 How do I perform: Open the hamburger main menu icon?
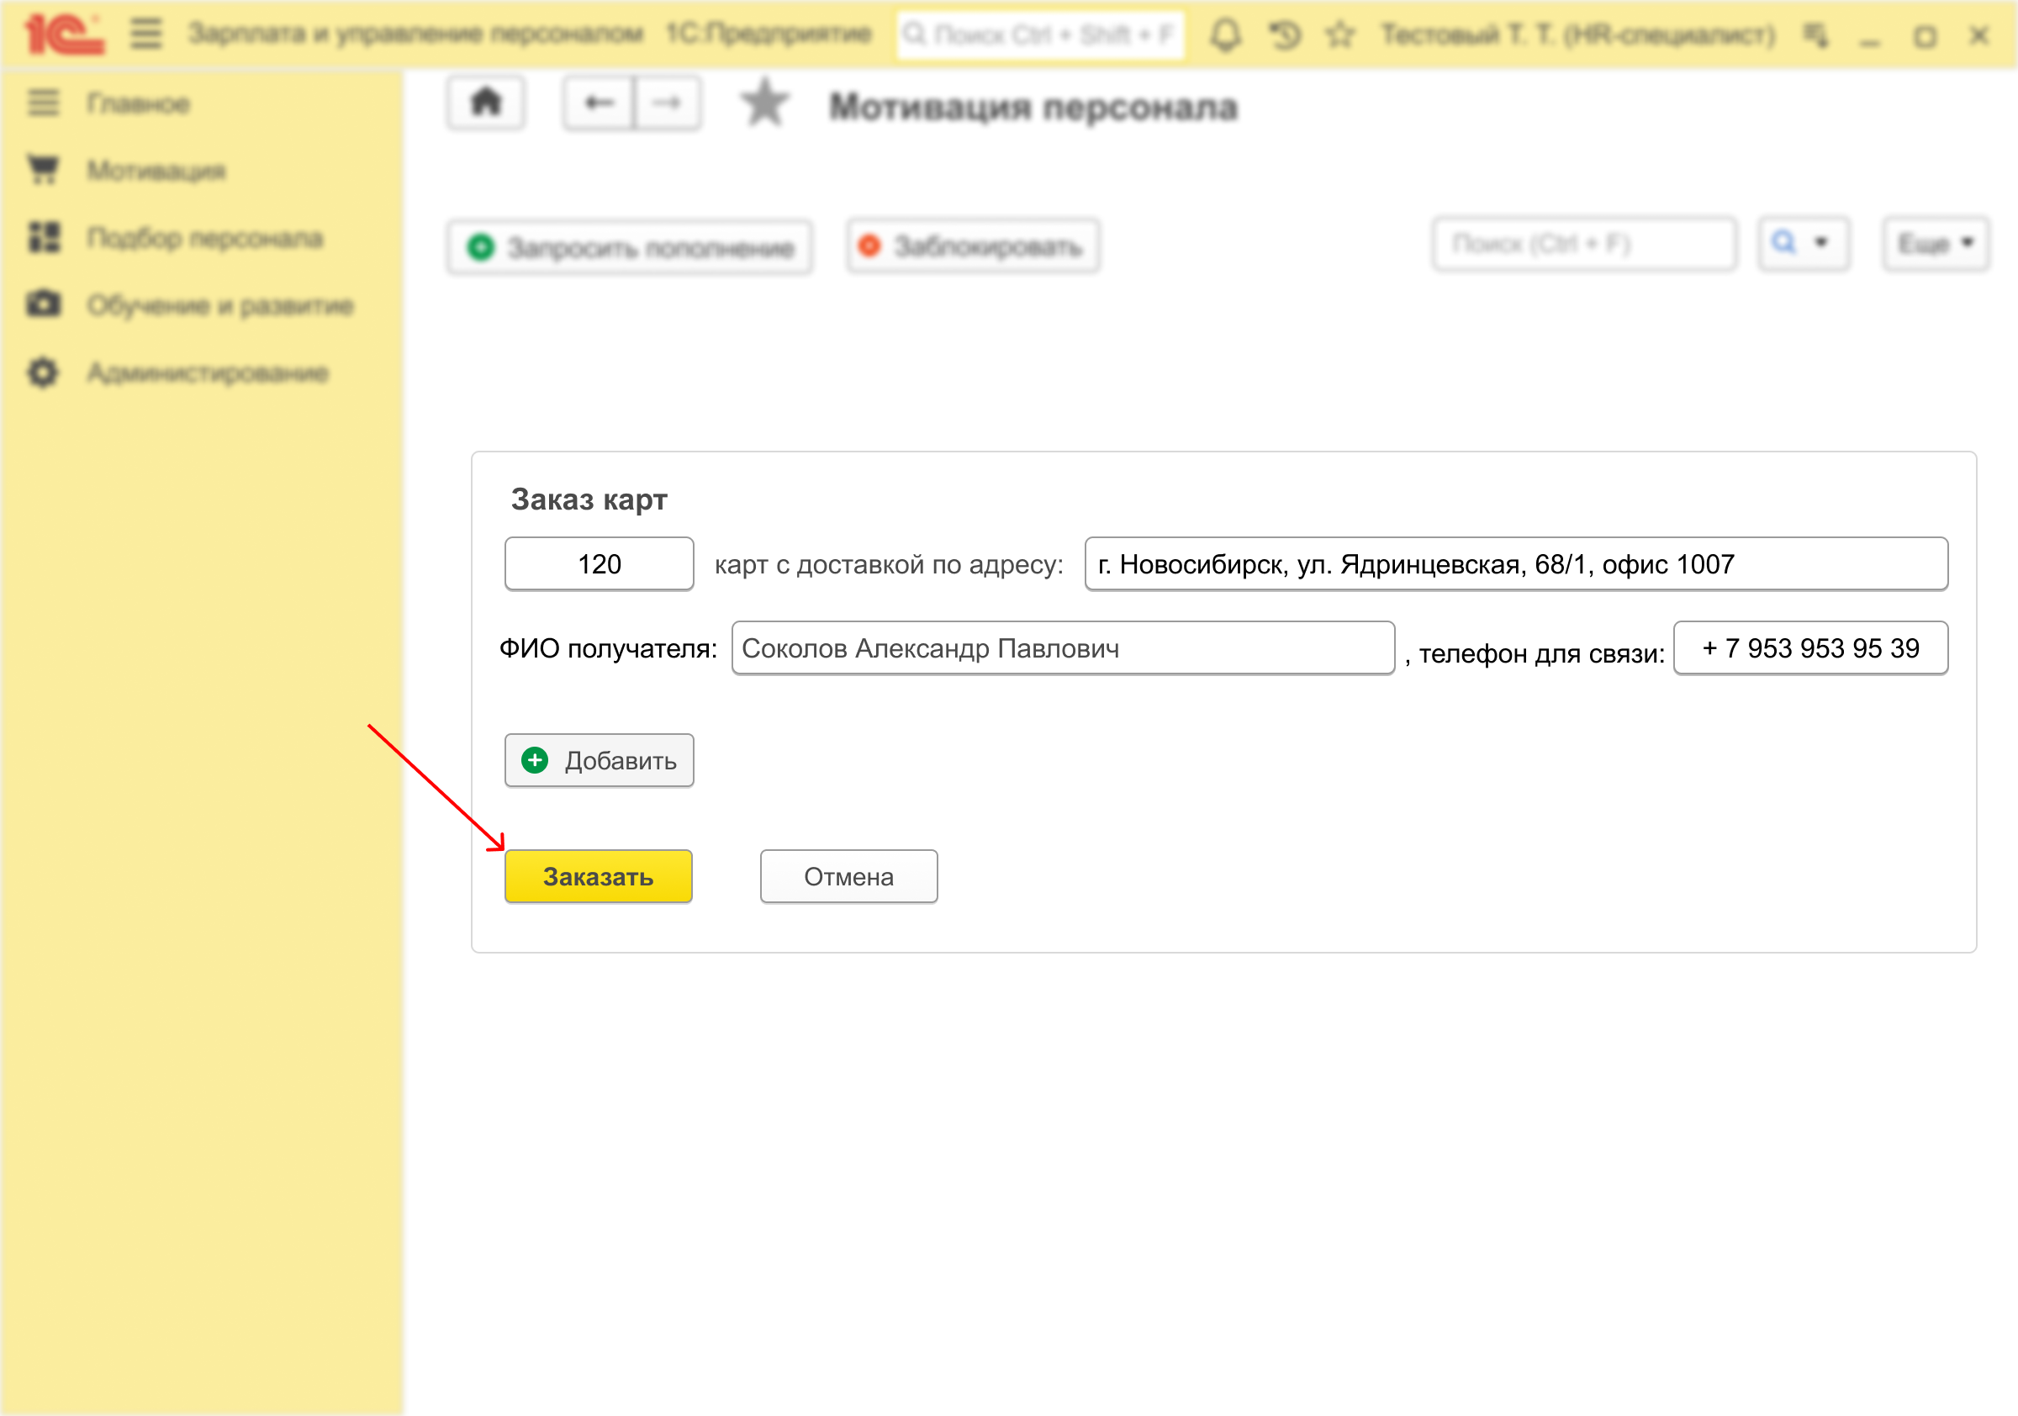coord(146,34)
